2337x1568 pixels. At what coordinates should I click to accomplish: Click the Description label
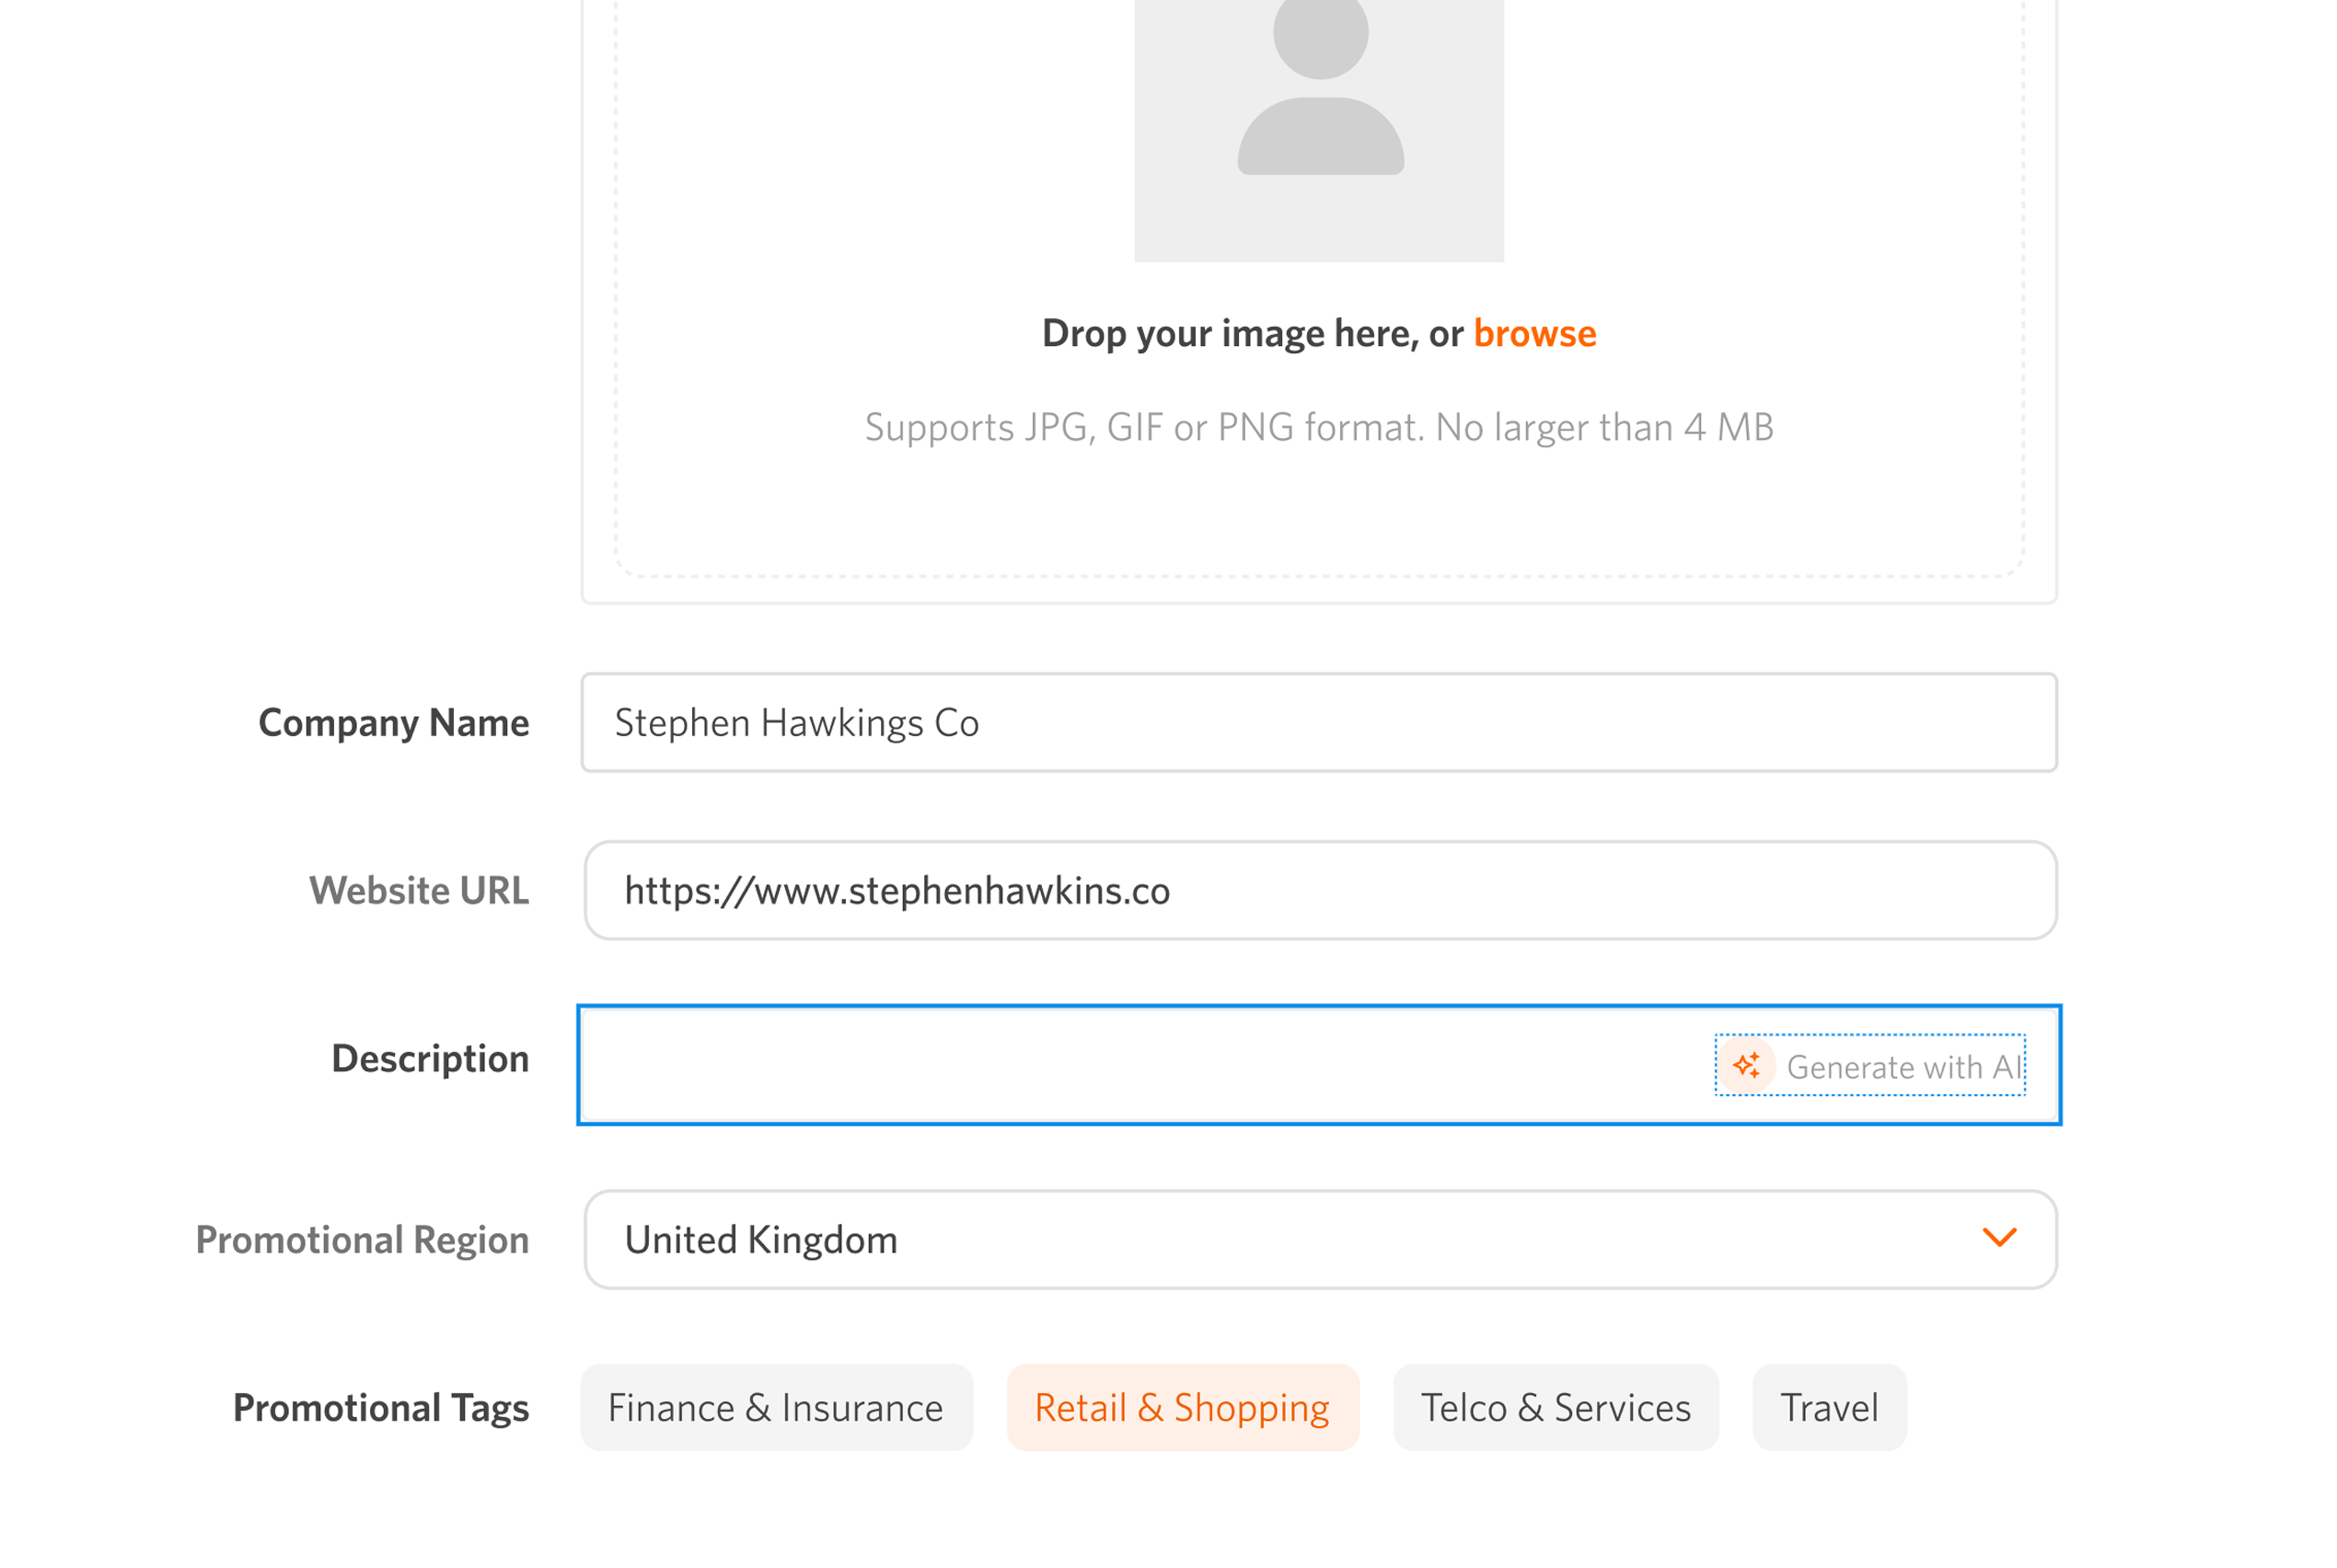(x=430, y=1059)
